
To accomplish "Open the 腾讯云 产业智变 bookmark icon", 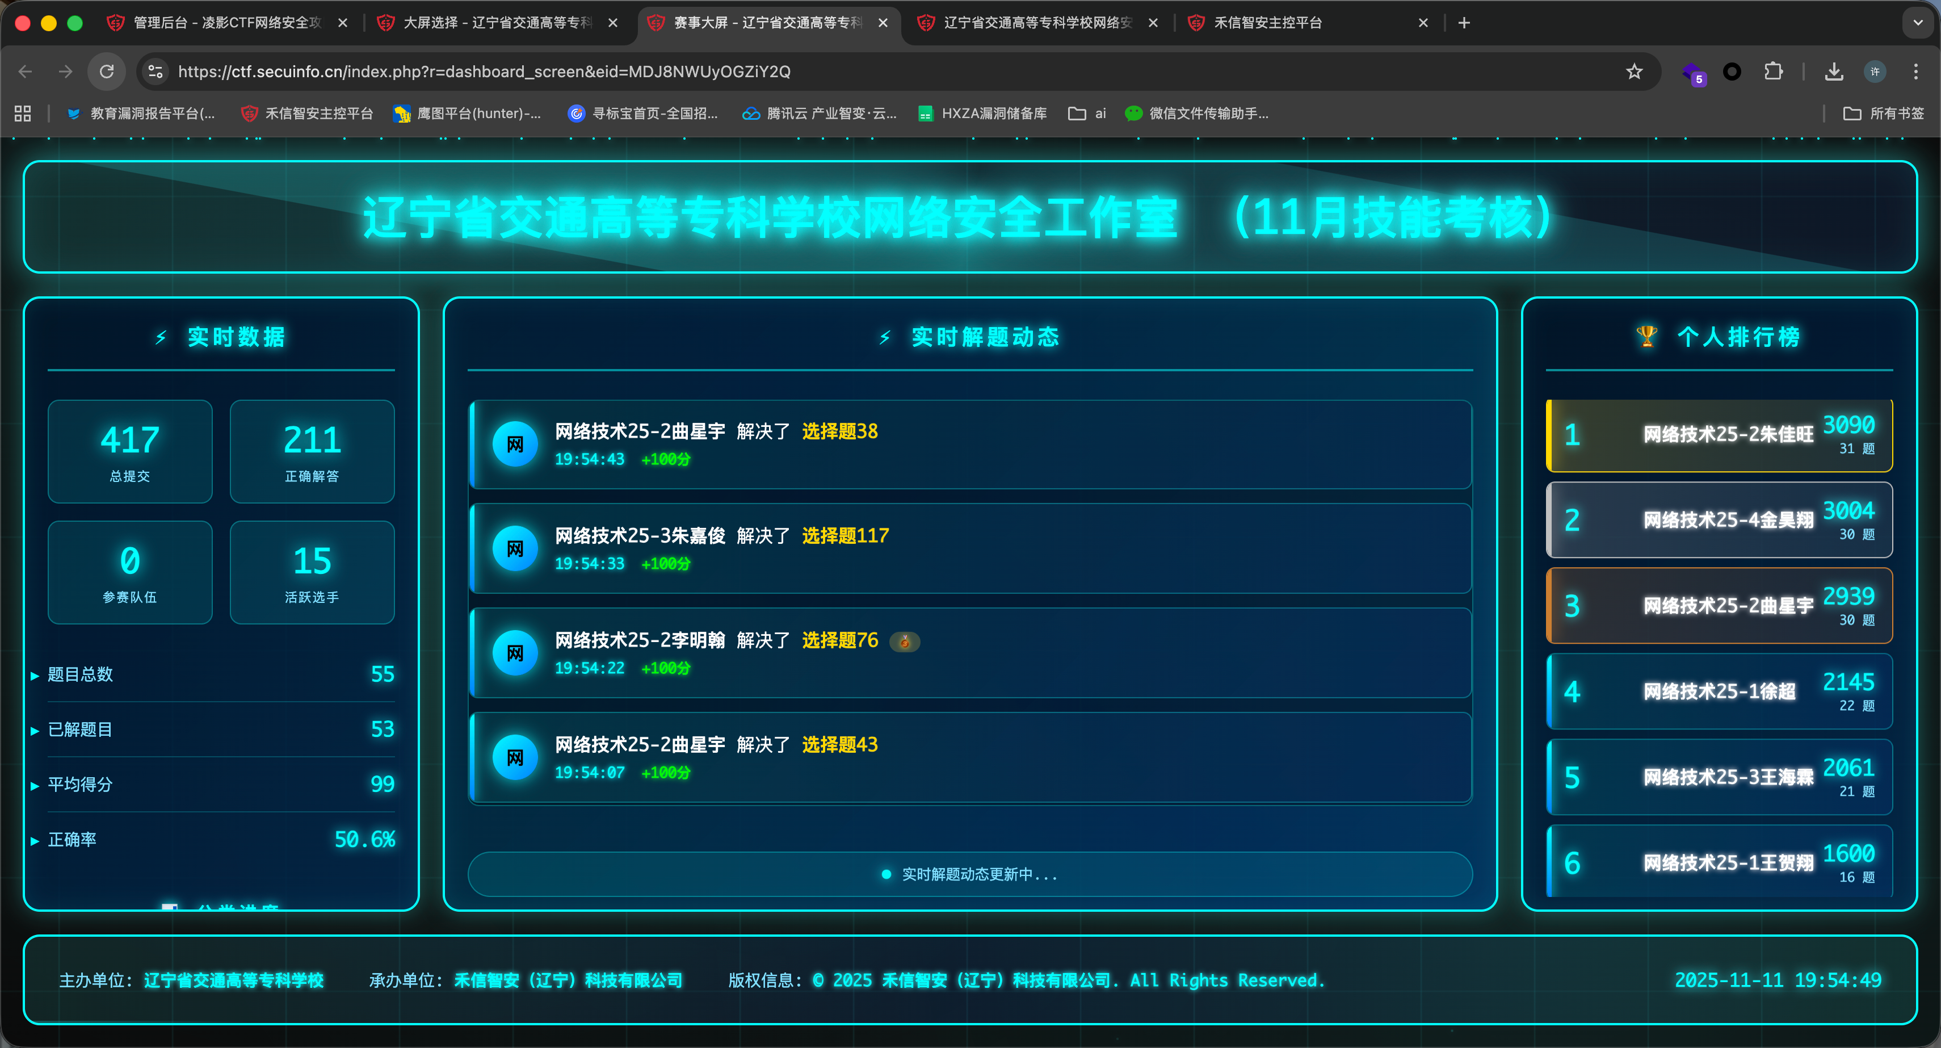I will pyautogui.click(x=750, y=114).
